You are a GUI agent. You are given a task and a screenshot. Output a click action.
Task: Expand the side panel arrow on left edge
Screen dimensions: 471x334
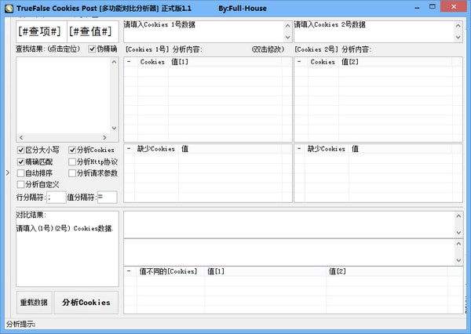7,171
